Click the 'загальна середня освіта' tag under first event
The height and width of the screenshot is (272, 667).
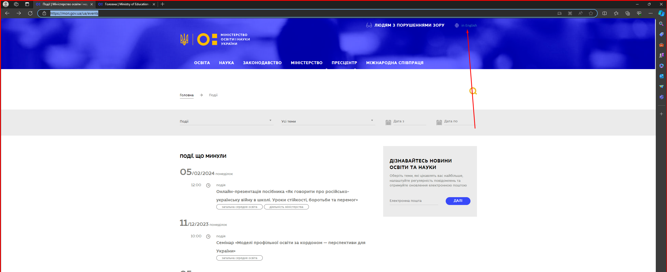pyautogui.click(x=239, y=207)
